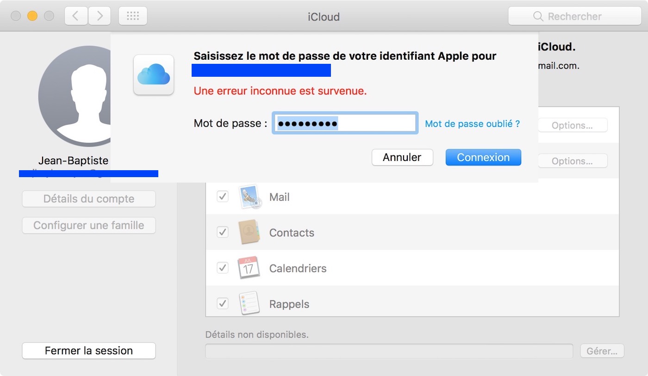Open Détails du compte
Screen dimensions: 648x376
(89, 199)
